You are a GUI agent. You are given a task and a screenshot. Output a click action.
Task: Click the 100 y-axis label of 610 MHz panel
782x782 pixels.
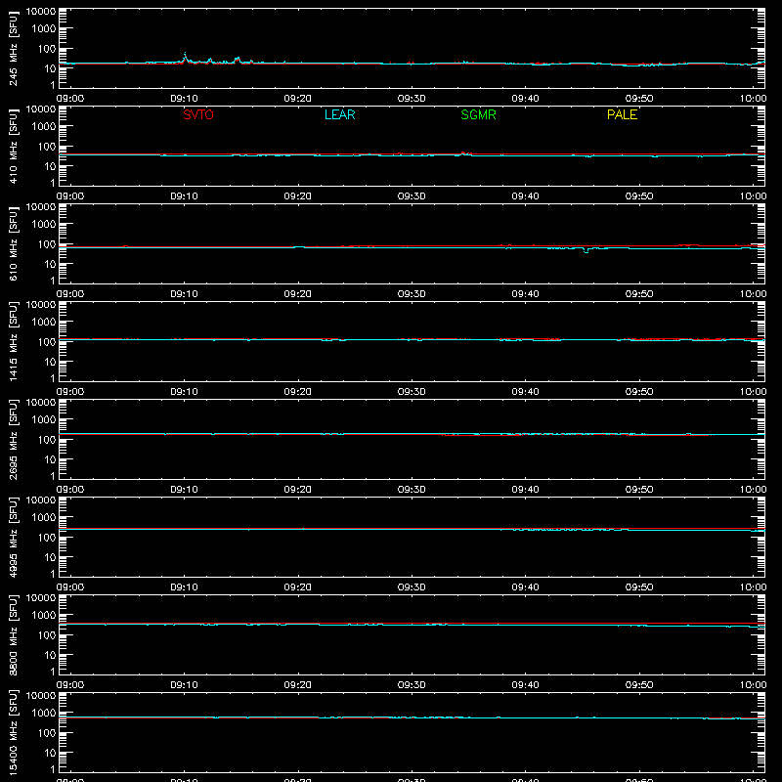(47, 244)
